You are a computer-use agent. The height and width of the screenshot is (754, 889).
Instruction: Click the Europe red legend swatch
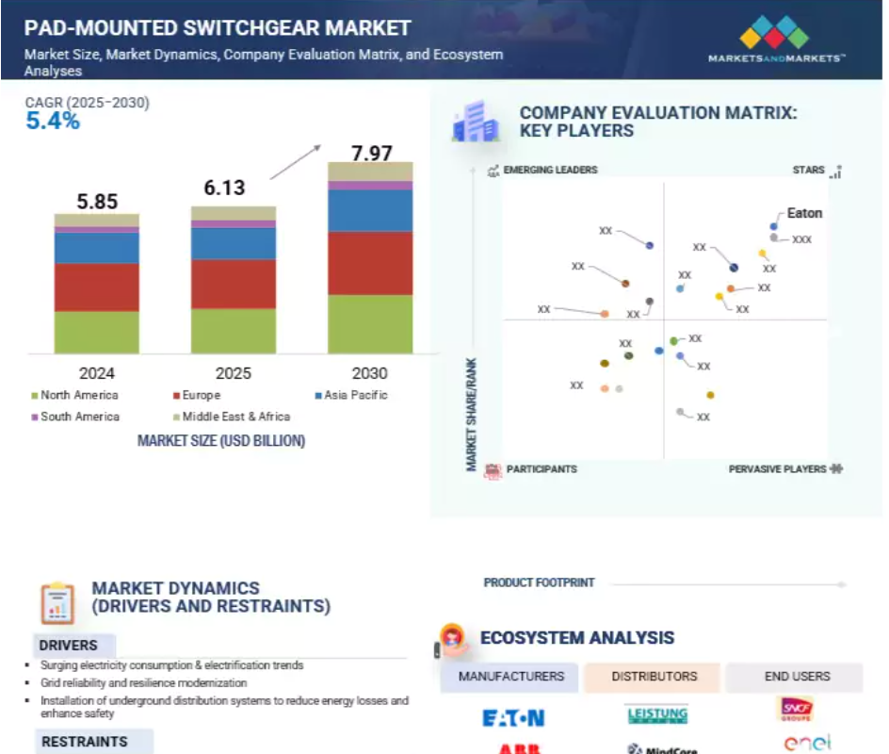(176, 396)
